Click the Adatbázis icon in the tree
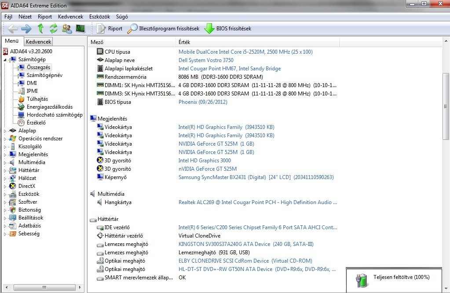The image size is (450, 293). (x=13, y=226)
